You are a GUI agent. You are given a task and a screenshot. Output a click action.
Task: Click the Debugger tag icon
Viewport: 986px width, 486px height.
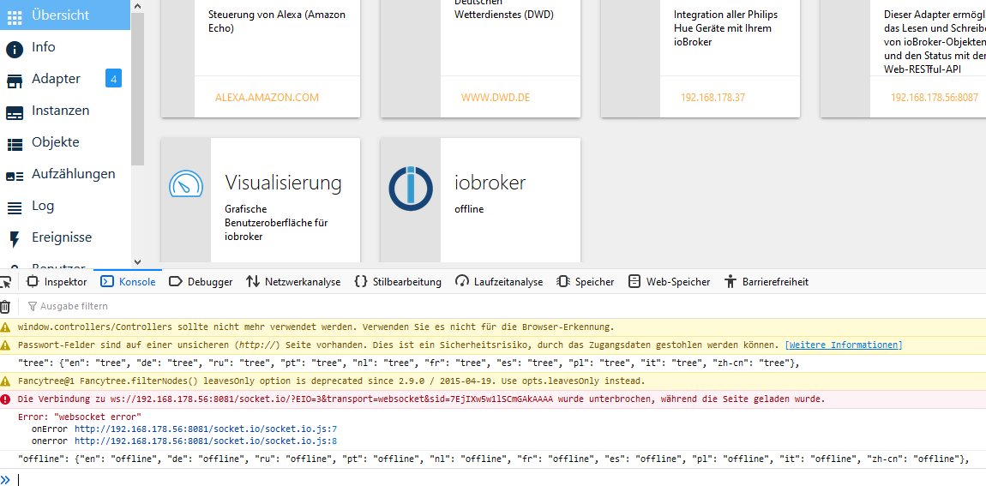176,282
